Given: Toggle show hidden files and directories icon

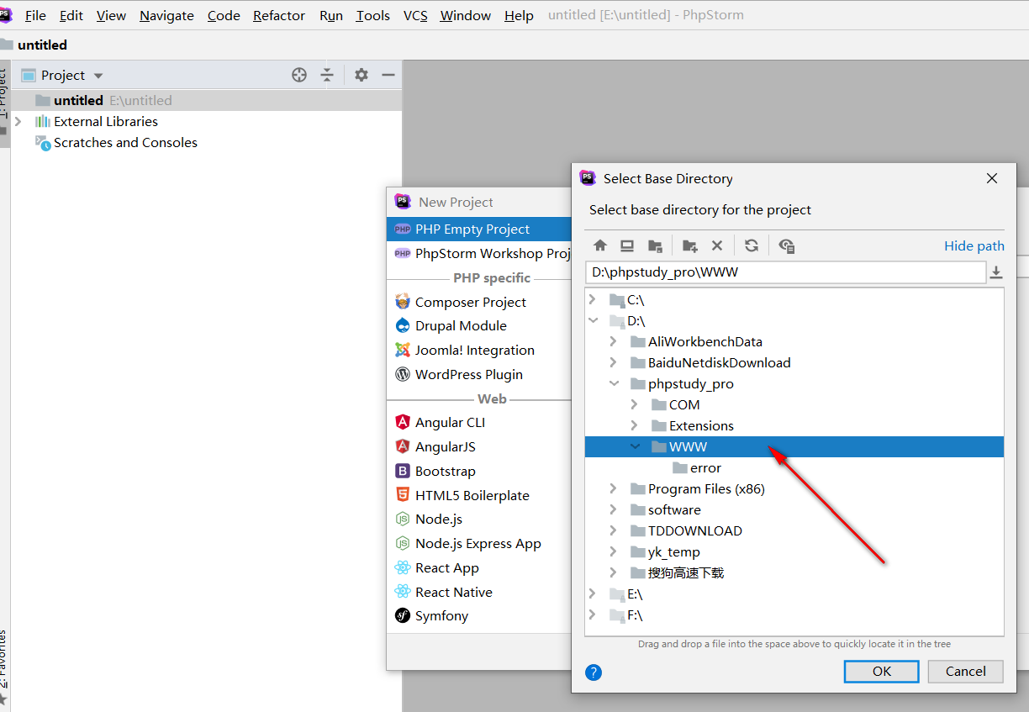Looking at the screenshot, I should [x=787, y=245].
